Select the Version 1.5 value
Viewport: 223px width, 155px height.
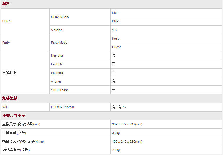click(x=114, y=30)
